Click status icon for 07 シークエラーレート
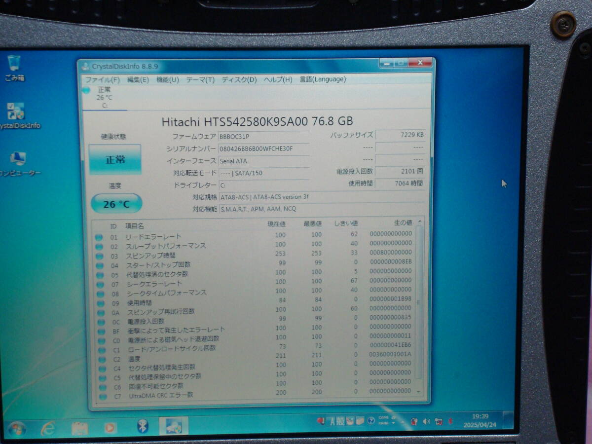592x444 pixels. (x=101, y=284)
